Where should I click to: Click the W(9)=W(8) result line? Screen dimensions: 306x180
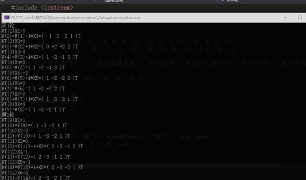(x=33, y=110)
